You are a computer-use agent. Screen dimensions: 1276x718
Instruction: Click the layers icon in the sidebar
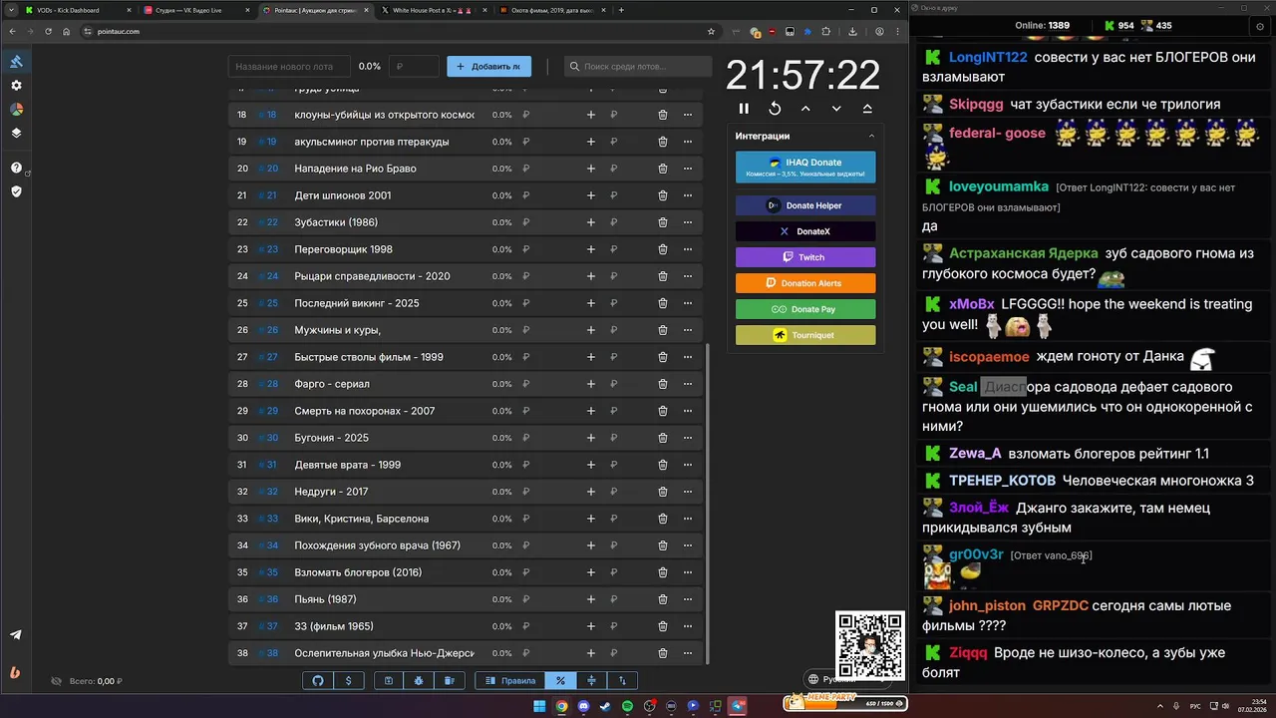pos(16,133)
